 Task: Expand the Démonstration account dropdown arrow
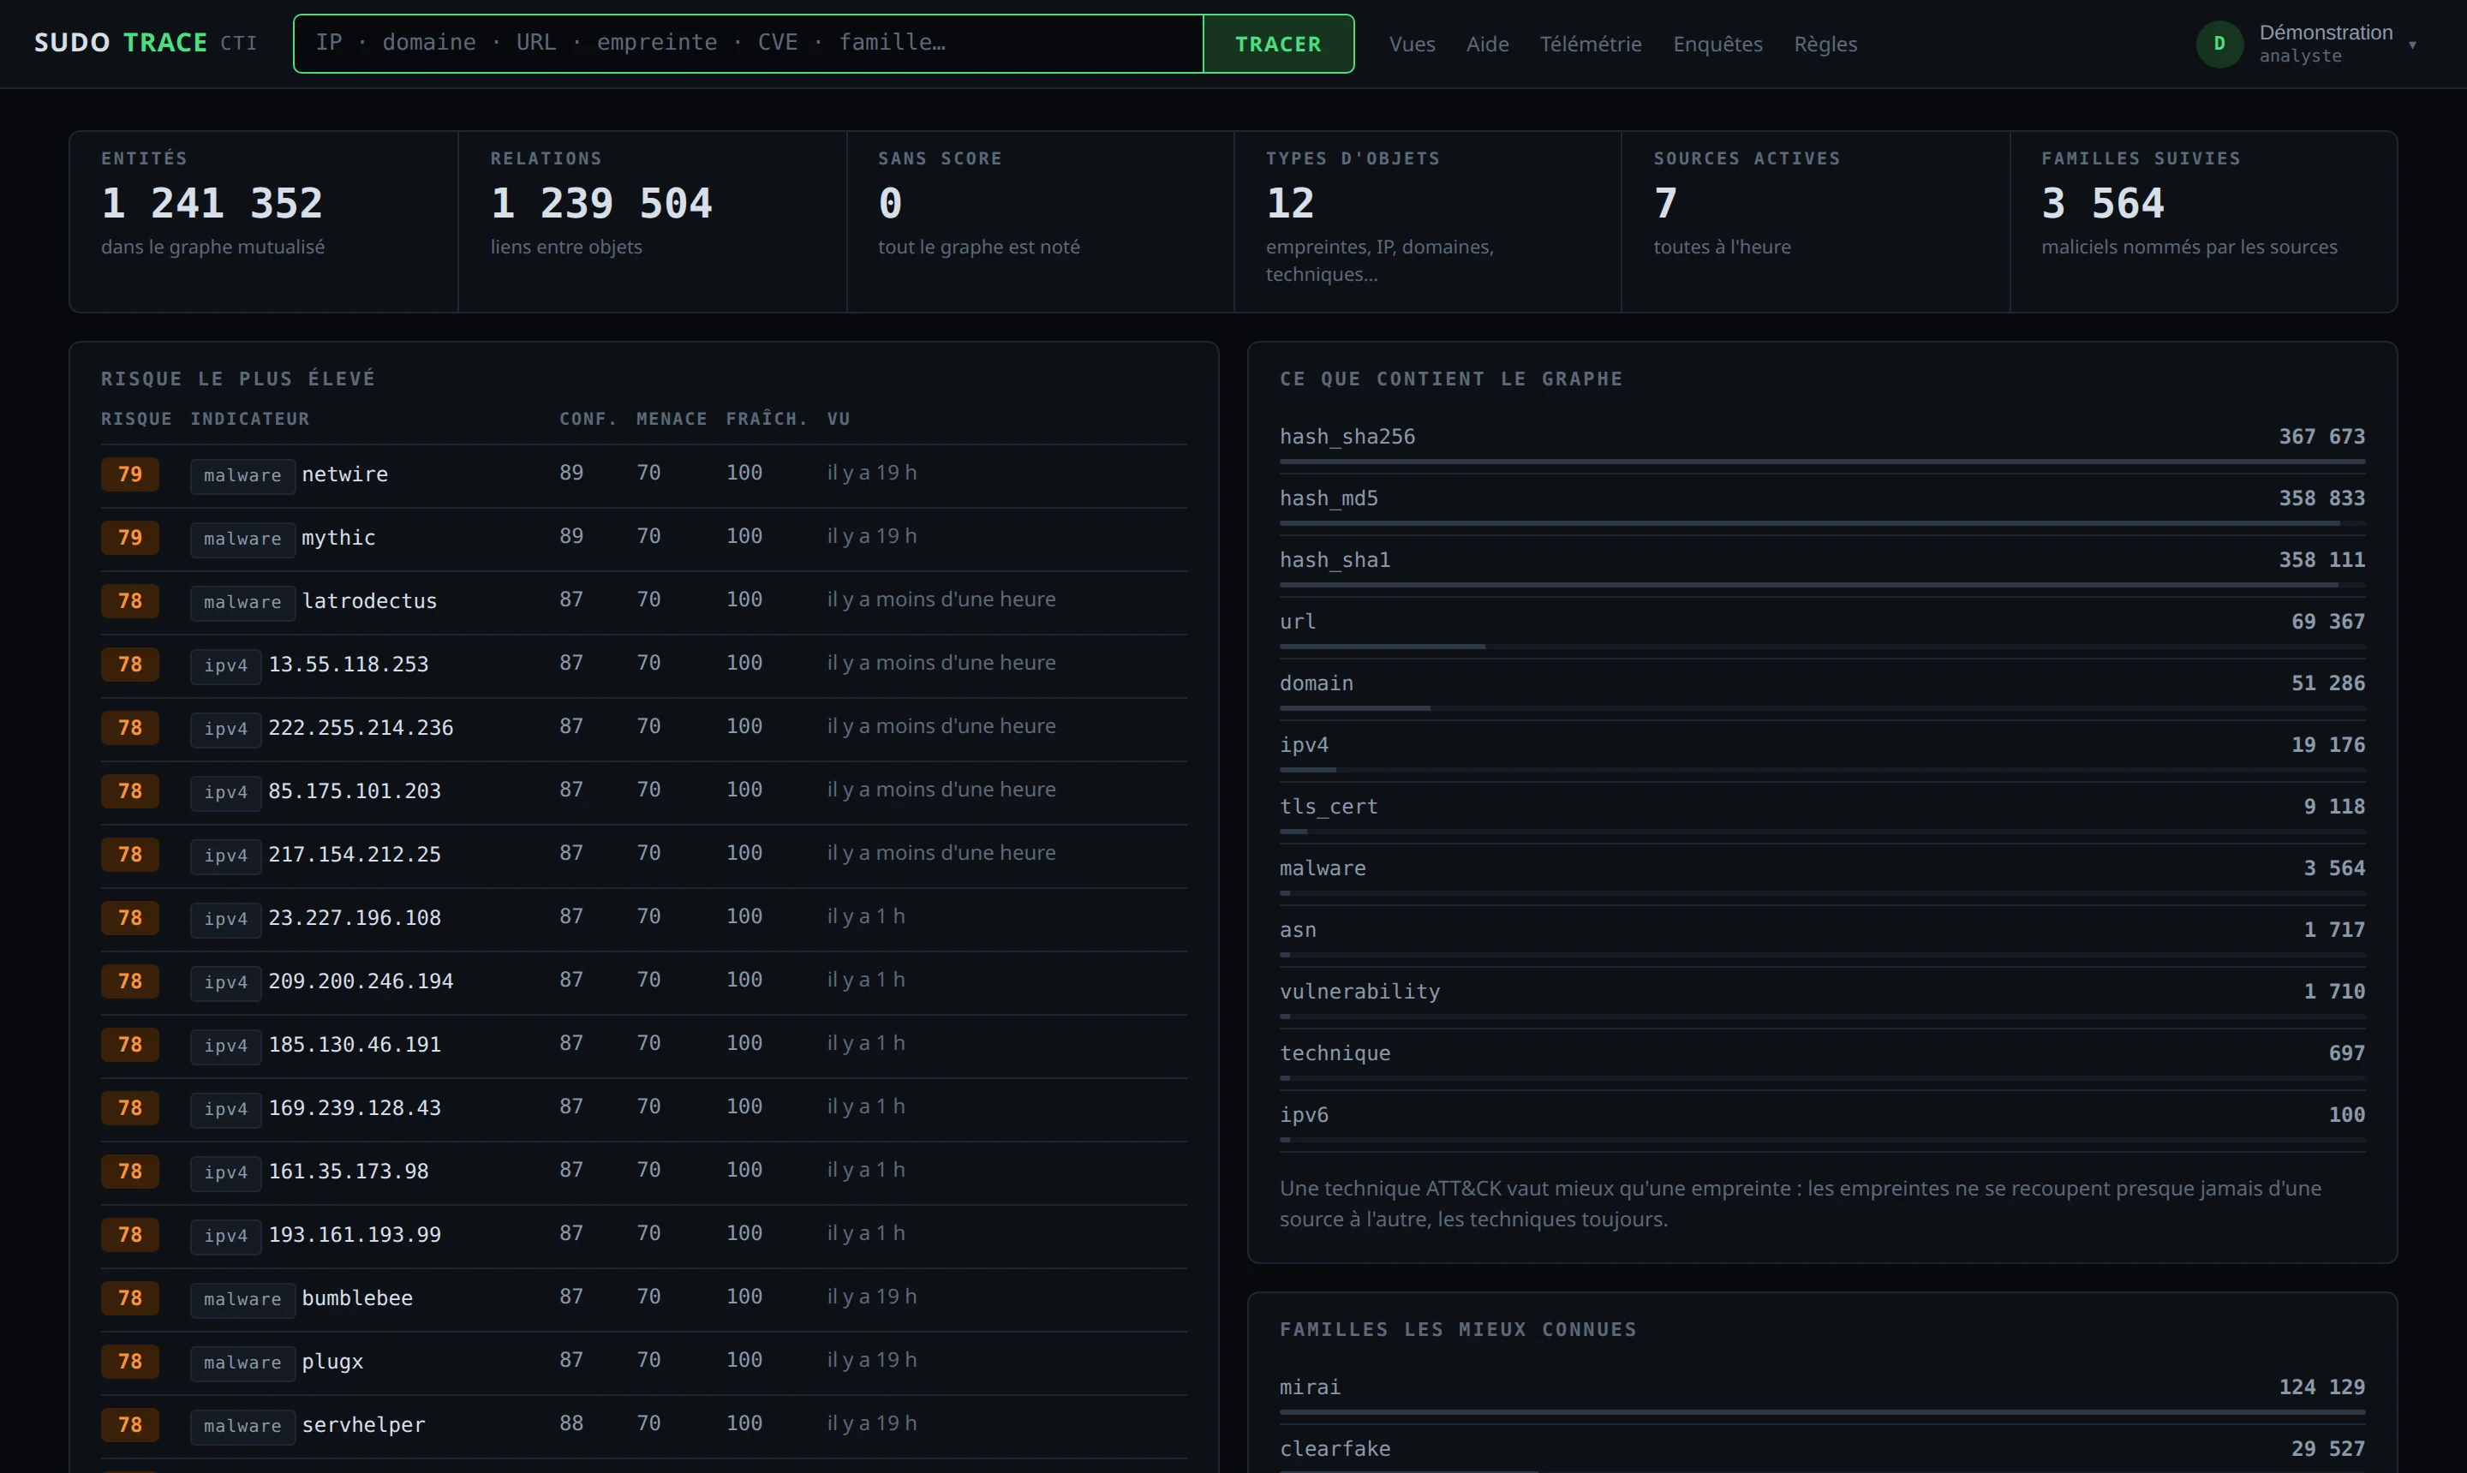pyautogui.click(x=2411, y=45)
